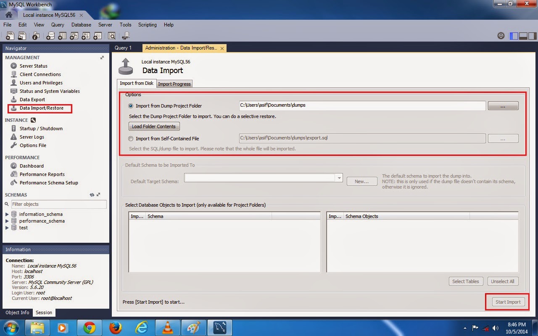Expand the SCHEMAS panel arrows icon

coord(98,195)
